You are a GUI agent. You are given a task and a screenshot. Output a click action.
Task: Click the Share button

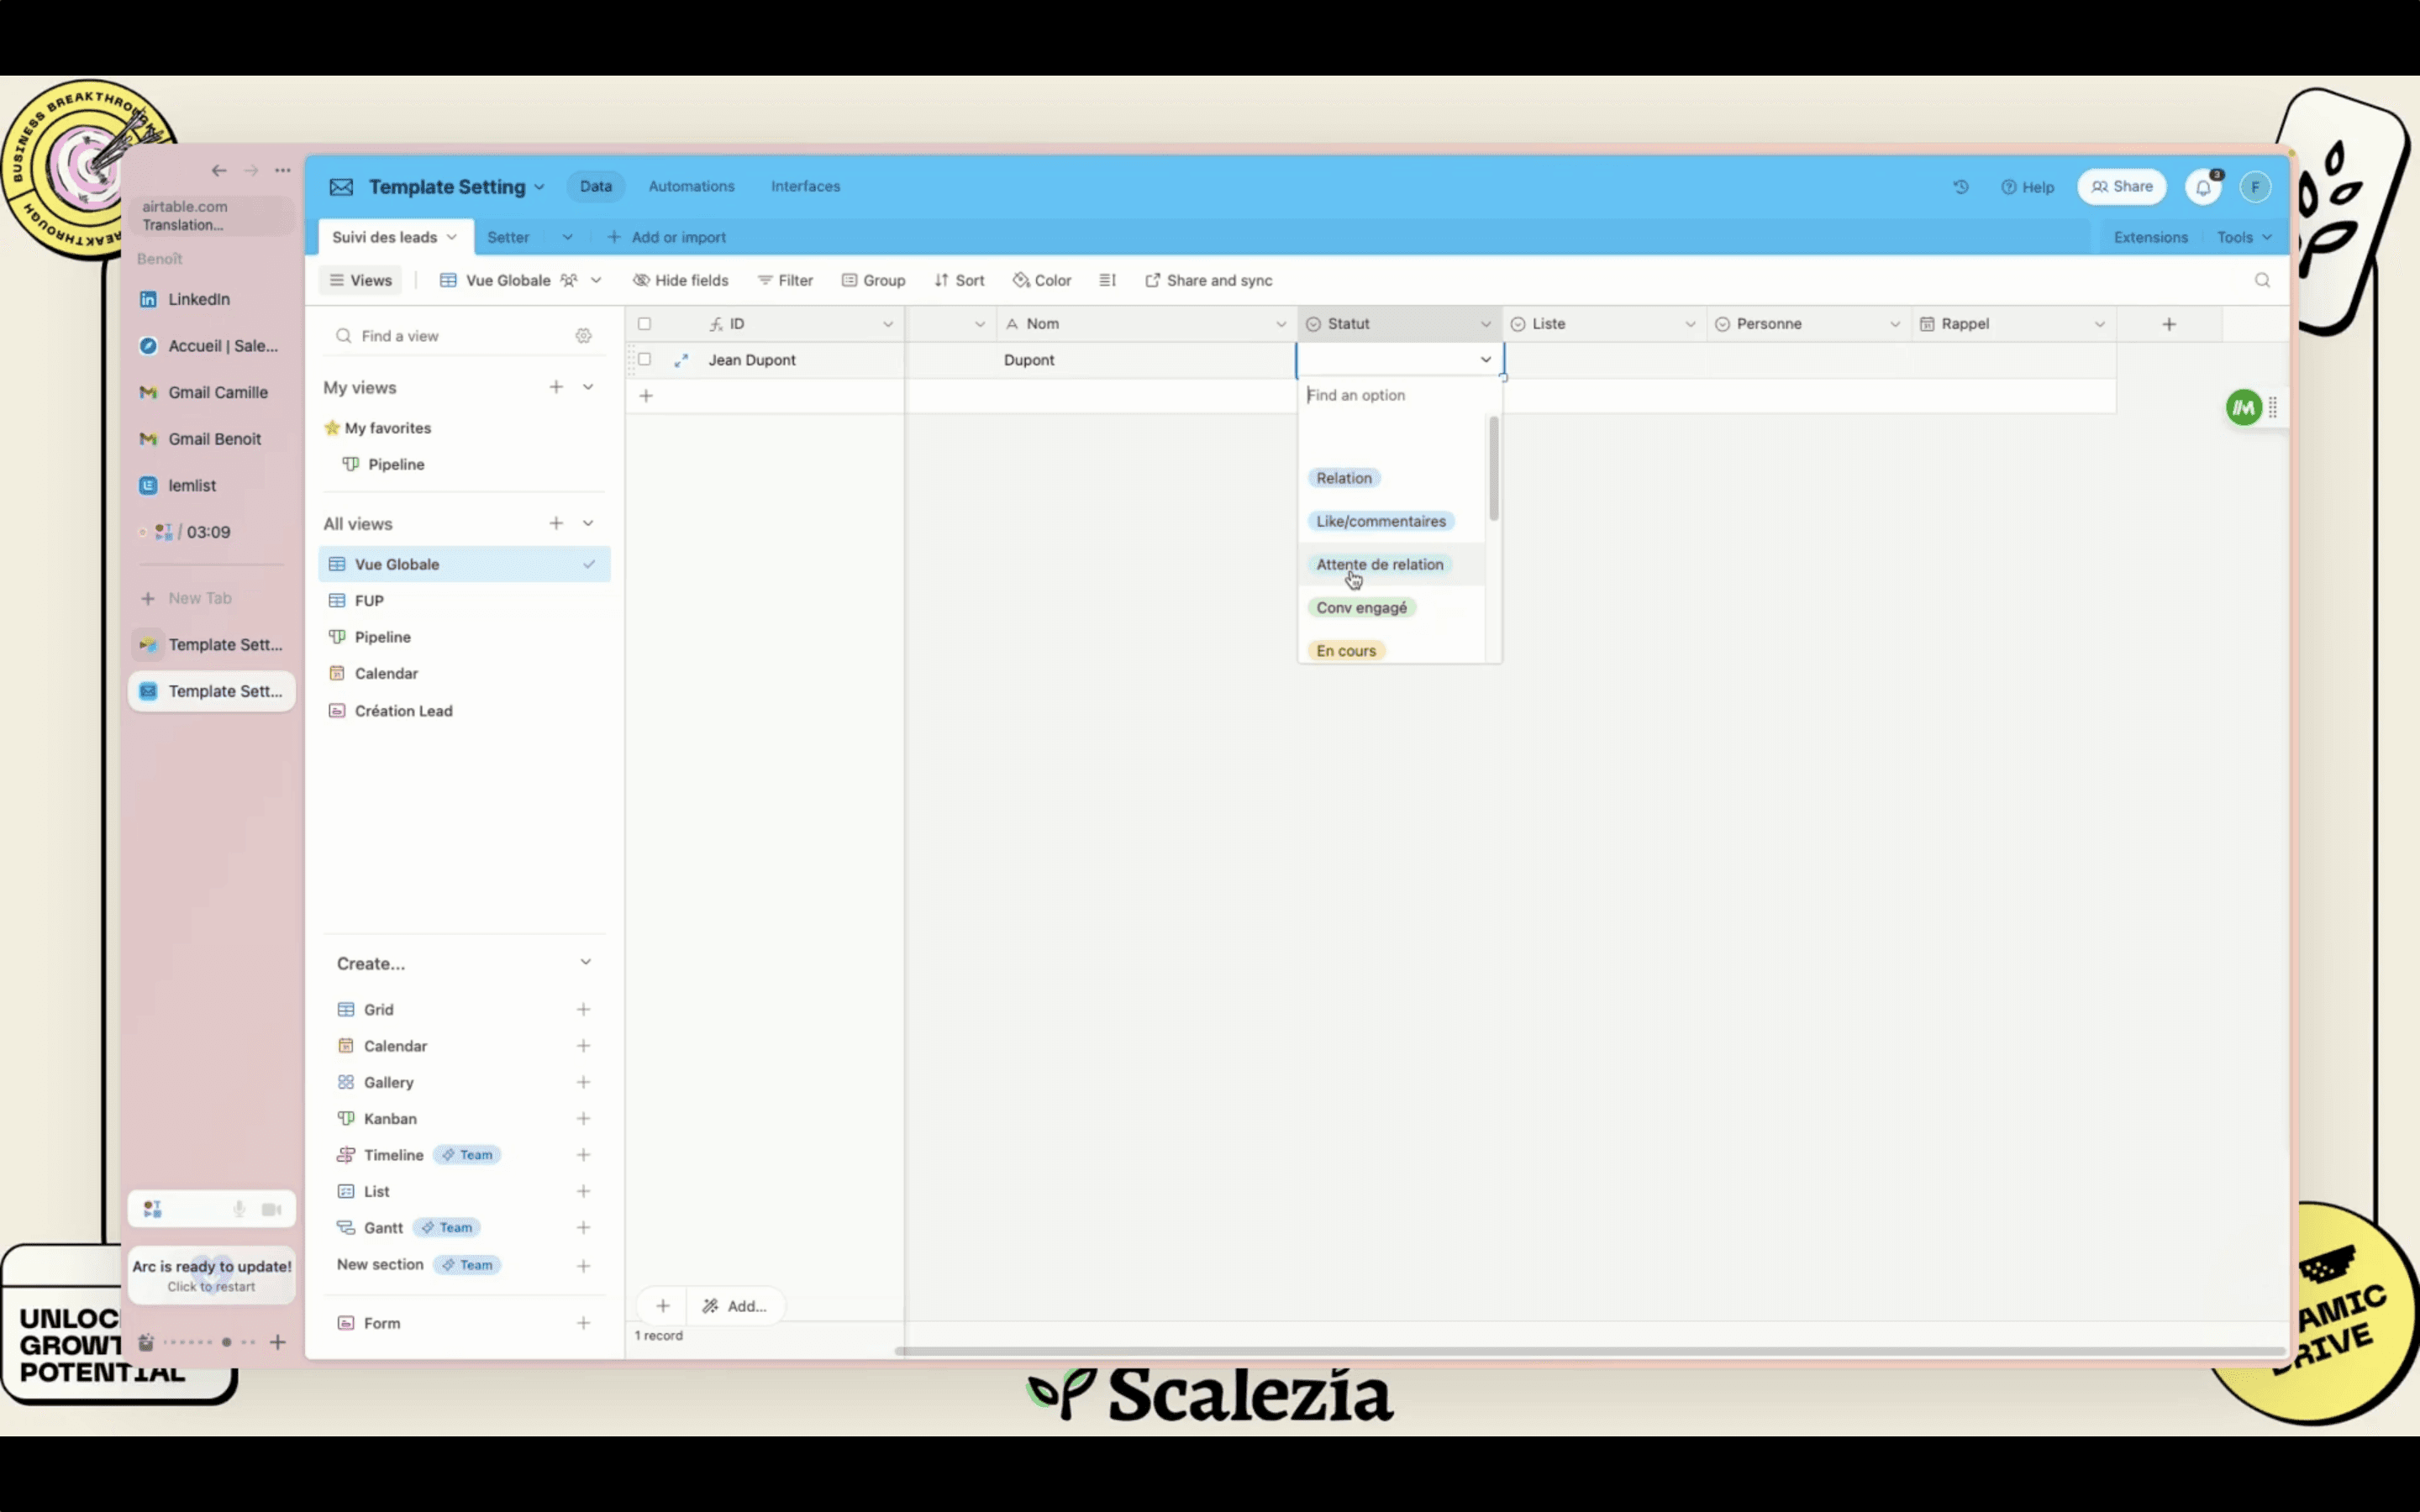tap(2121, 187)
